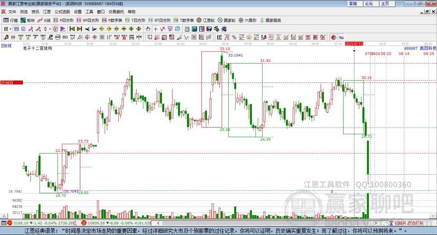
Task: Jump to last bar with skip-forward icon
Action: click(x=79, y=29)
